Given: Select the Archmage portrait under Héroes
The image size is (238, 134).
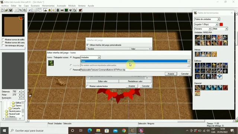Looking at the screenshot, I should click(x=203, y=54).
